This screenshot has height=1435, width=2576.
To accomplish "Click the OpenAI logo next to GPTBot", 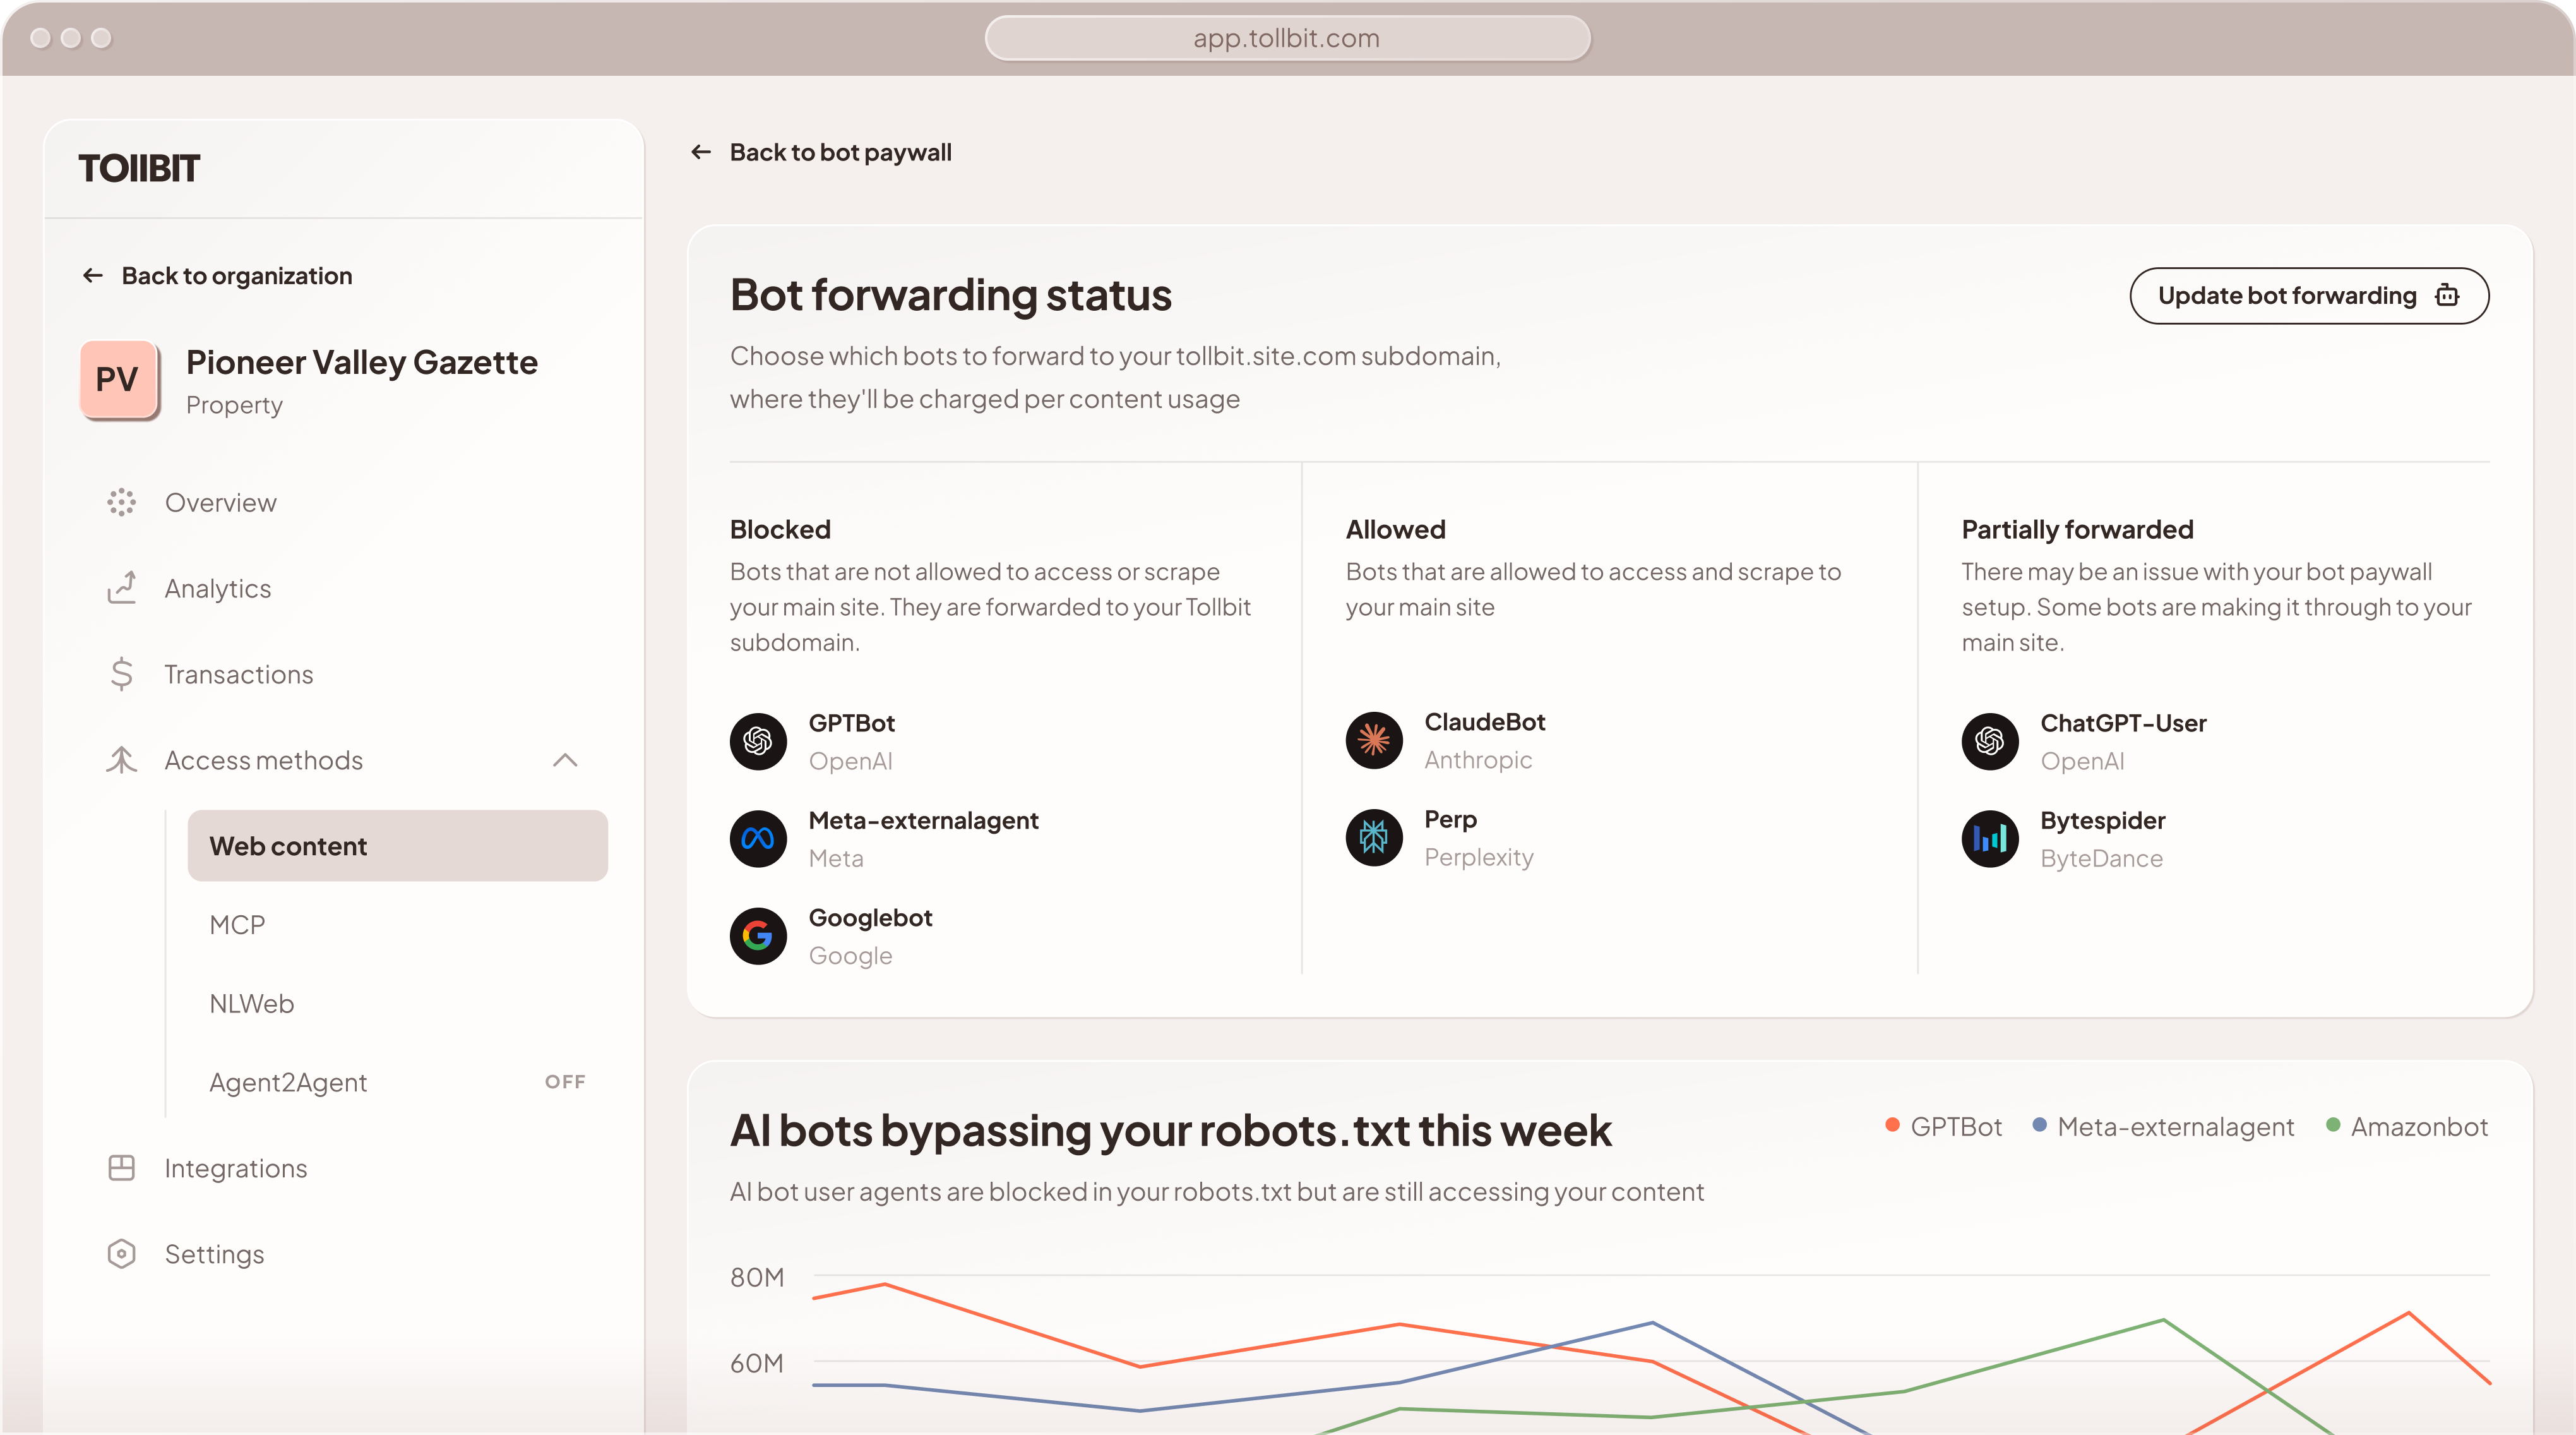I will click(758, 740).
